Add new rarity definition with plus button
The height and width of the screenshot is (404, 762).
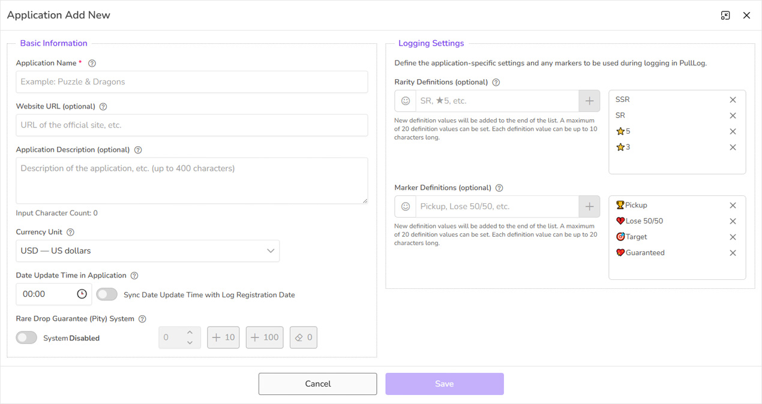click(x=589, y=101)
